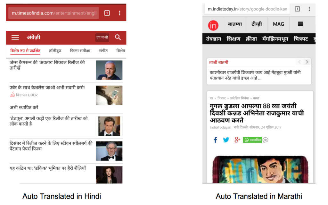The width and height of the screenshot is (328, 205).
Task: Open the tab switcher in Times of India browser
Action: 107,13
